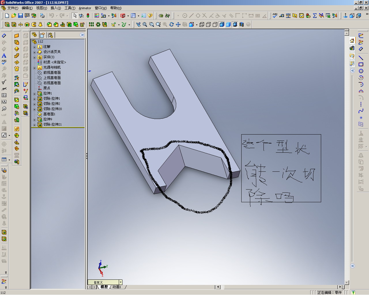Select the Spline sketch tool in right toolbar
Image resolution: width=369 pixels, height=295 pixels.
coord(361,111)
